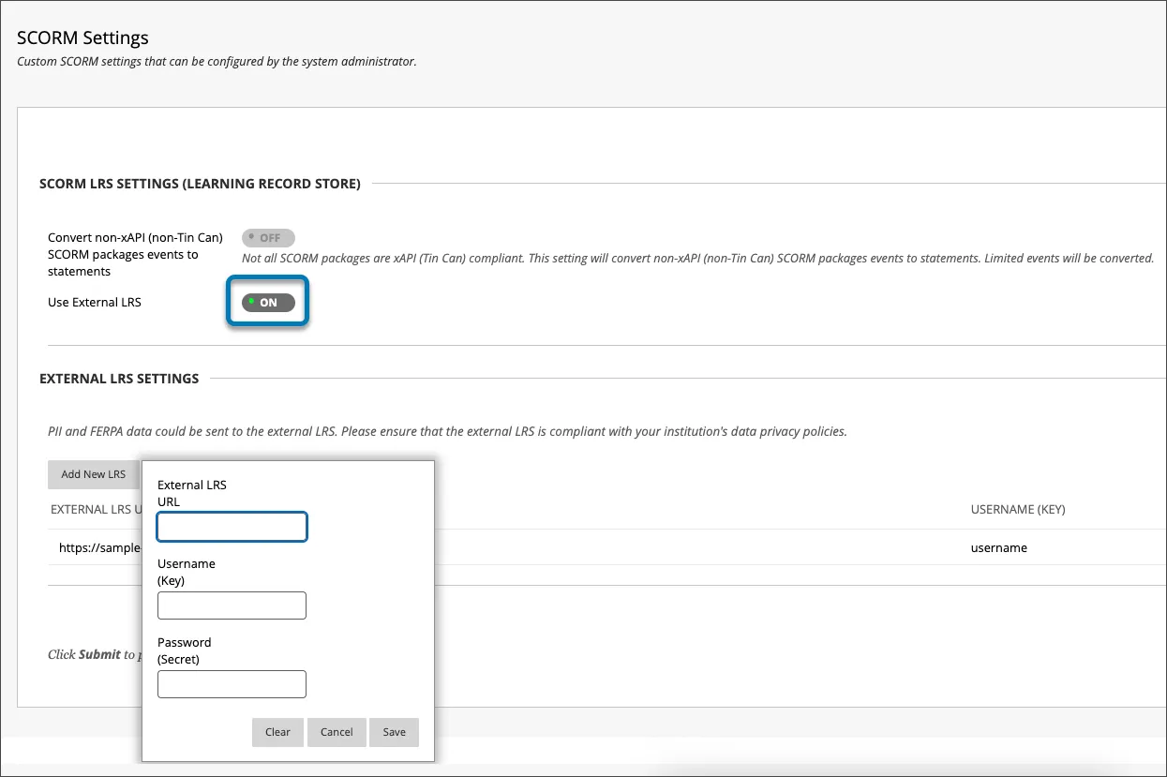The width and height of the screenshot is (1167, 777).
Task: Turn off the Use External LRS toggle
Action: coord(267,302)
